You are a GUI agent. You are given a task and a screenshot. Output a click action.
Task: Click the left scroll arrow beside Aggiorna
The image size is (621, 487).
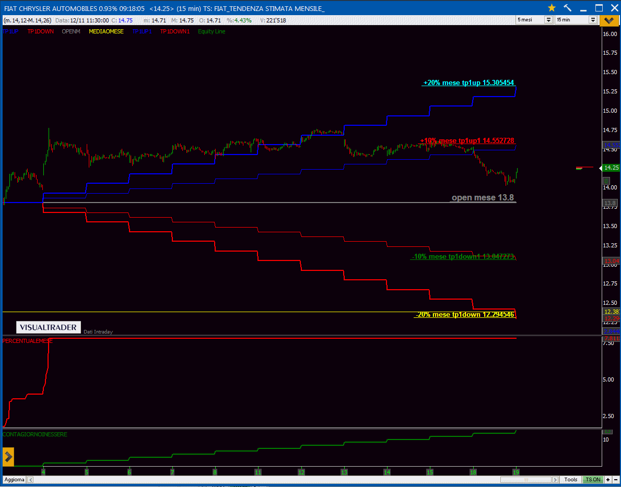pyautogui.click(x=30, y=480)
